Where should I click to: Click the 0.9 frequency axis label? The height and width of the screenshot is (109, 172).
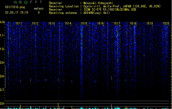pyautogui.click(x=2, y=63)
